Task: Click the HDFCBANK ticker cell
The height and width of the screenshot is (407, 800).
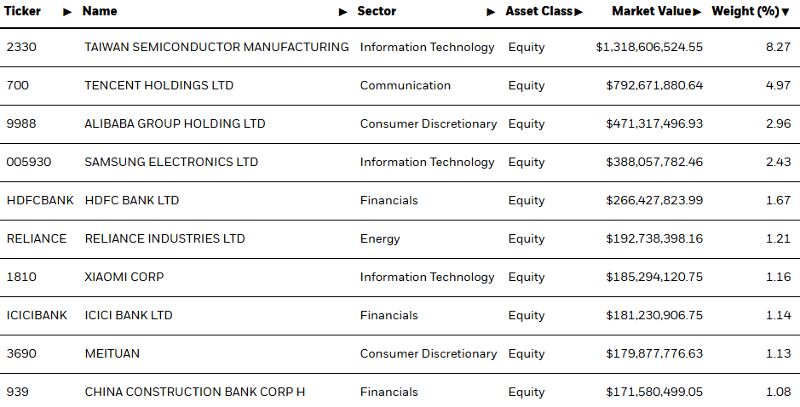Action: pos(40,200)
